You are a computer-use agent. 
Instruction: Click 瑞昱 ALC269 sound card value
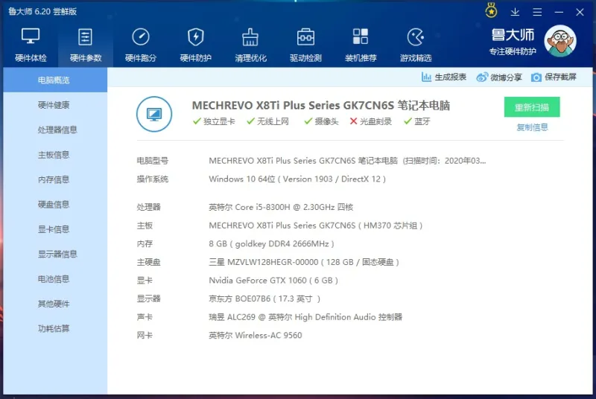click(x=305, y=317)
